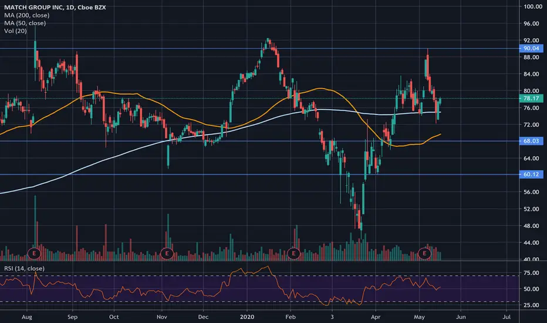Click the November earnings 'E' marker
Screen dimensions: 547x323
[x=167, y=253]
